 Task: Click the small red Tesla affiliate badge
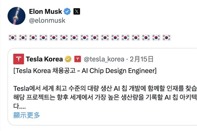tap(77, 59)
